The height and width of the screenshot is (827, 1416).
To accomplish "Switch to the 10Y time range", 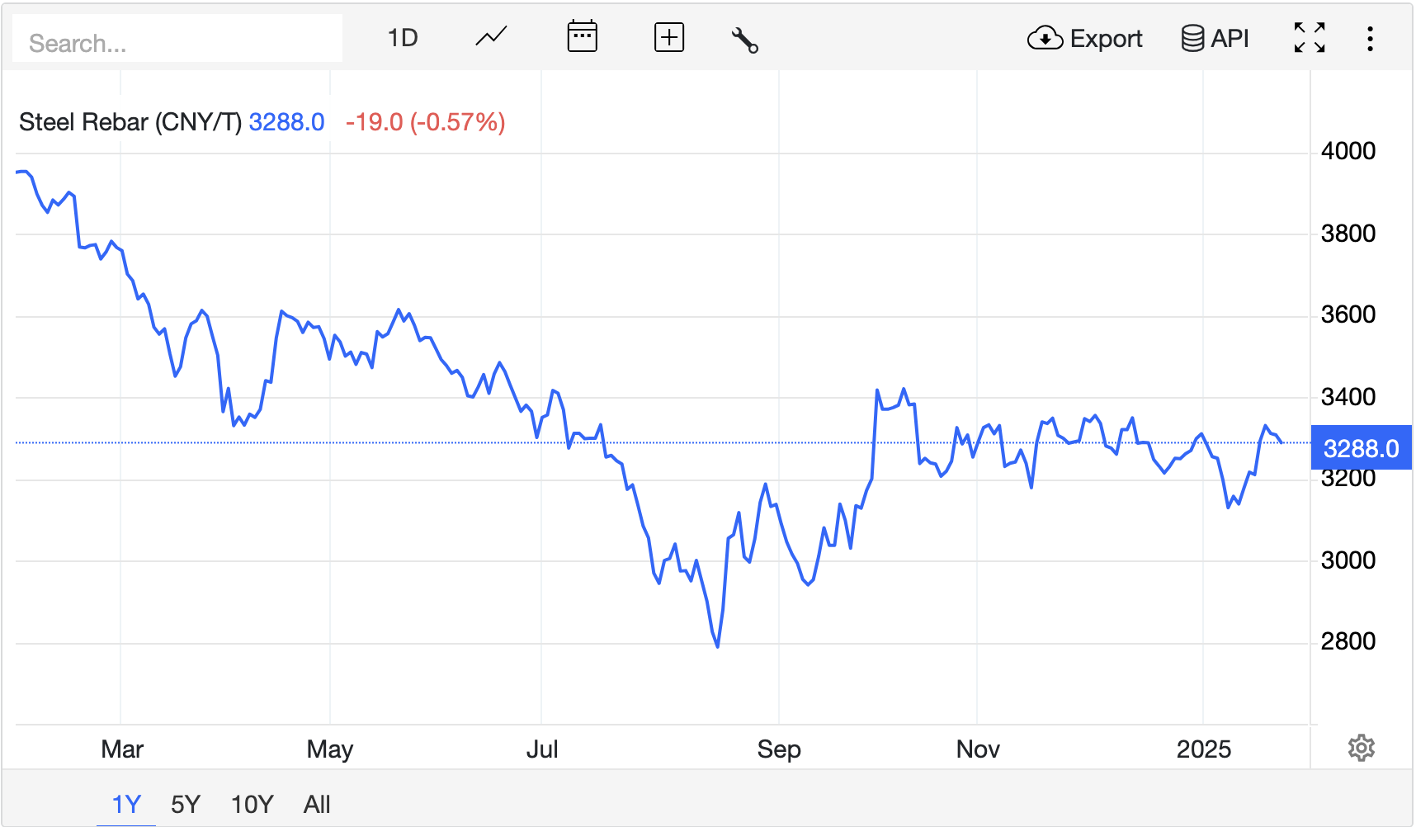I will 252,804.
